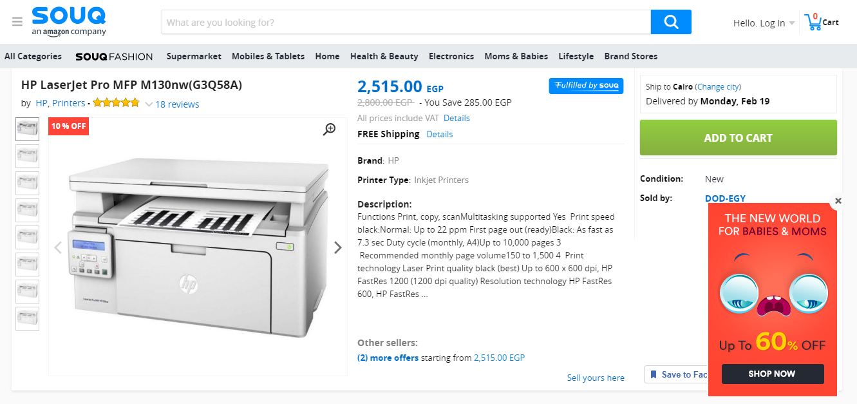The height and width of the screenshot is (404, 857).
Task: Click the blue search magnifier button
Action: 671,22
